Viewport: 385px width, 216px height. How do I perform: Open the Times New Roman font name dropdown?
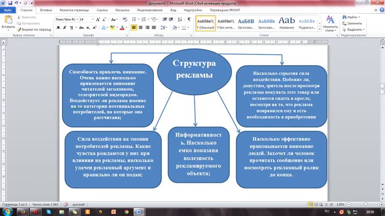(x=76, y=19)
